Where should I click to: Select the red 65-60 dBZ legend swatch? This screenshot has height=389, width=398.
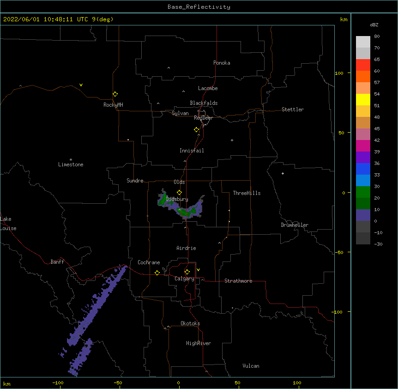[x=363, y=65]
